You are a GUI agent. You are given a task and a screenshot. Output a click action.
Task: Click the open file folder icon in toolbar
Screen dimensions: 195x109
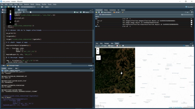click(9, 7)
